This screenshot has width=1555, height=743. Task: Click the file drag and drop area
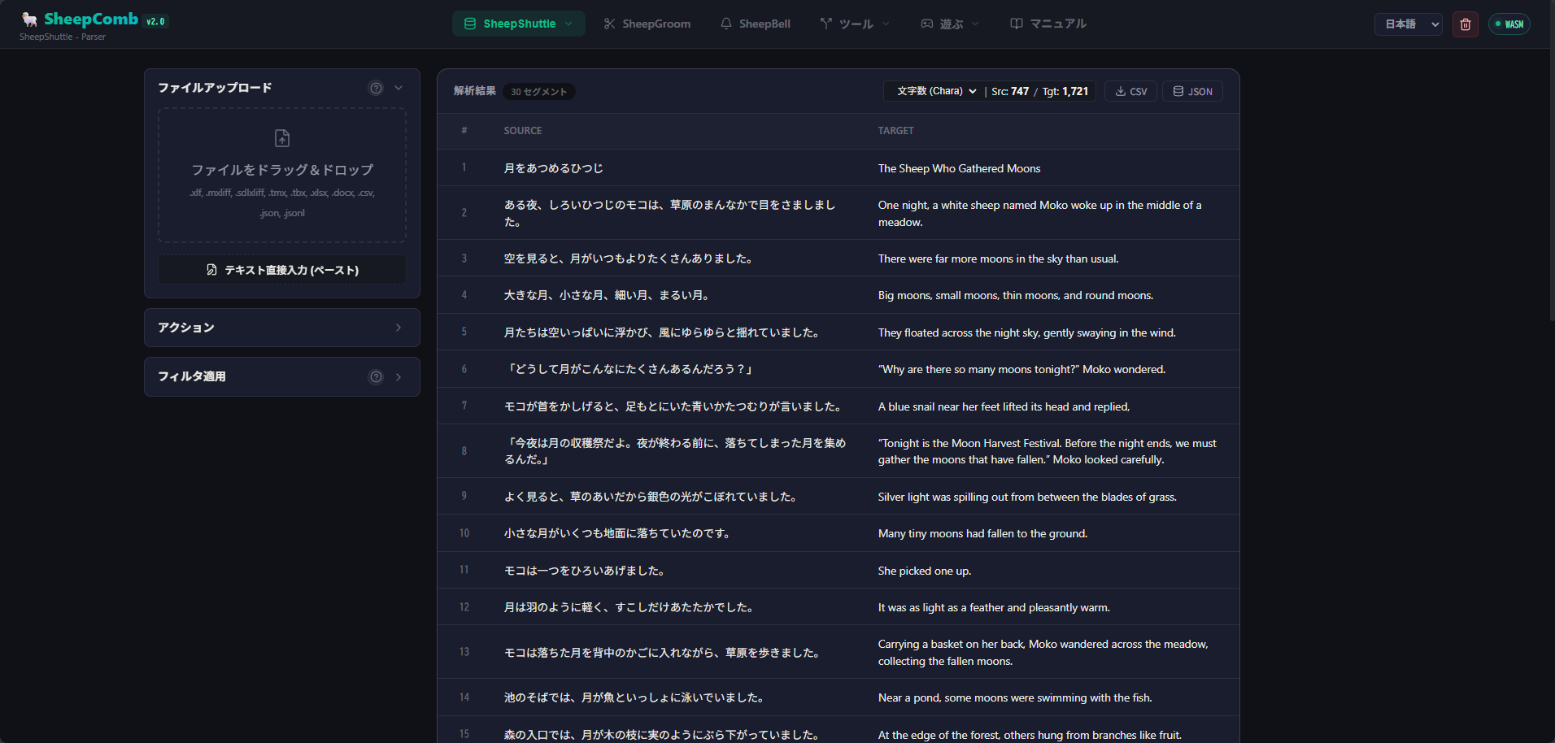click(x=282, y=176)
